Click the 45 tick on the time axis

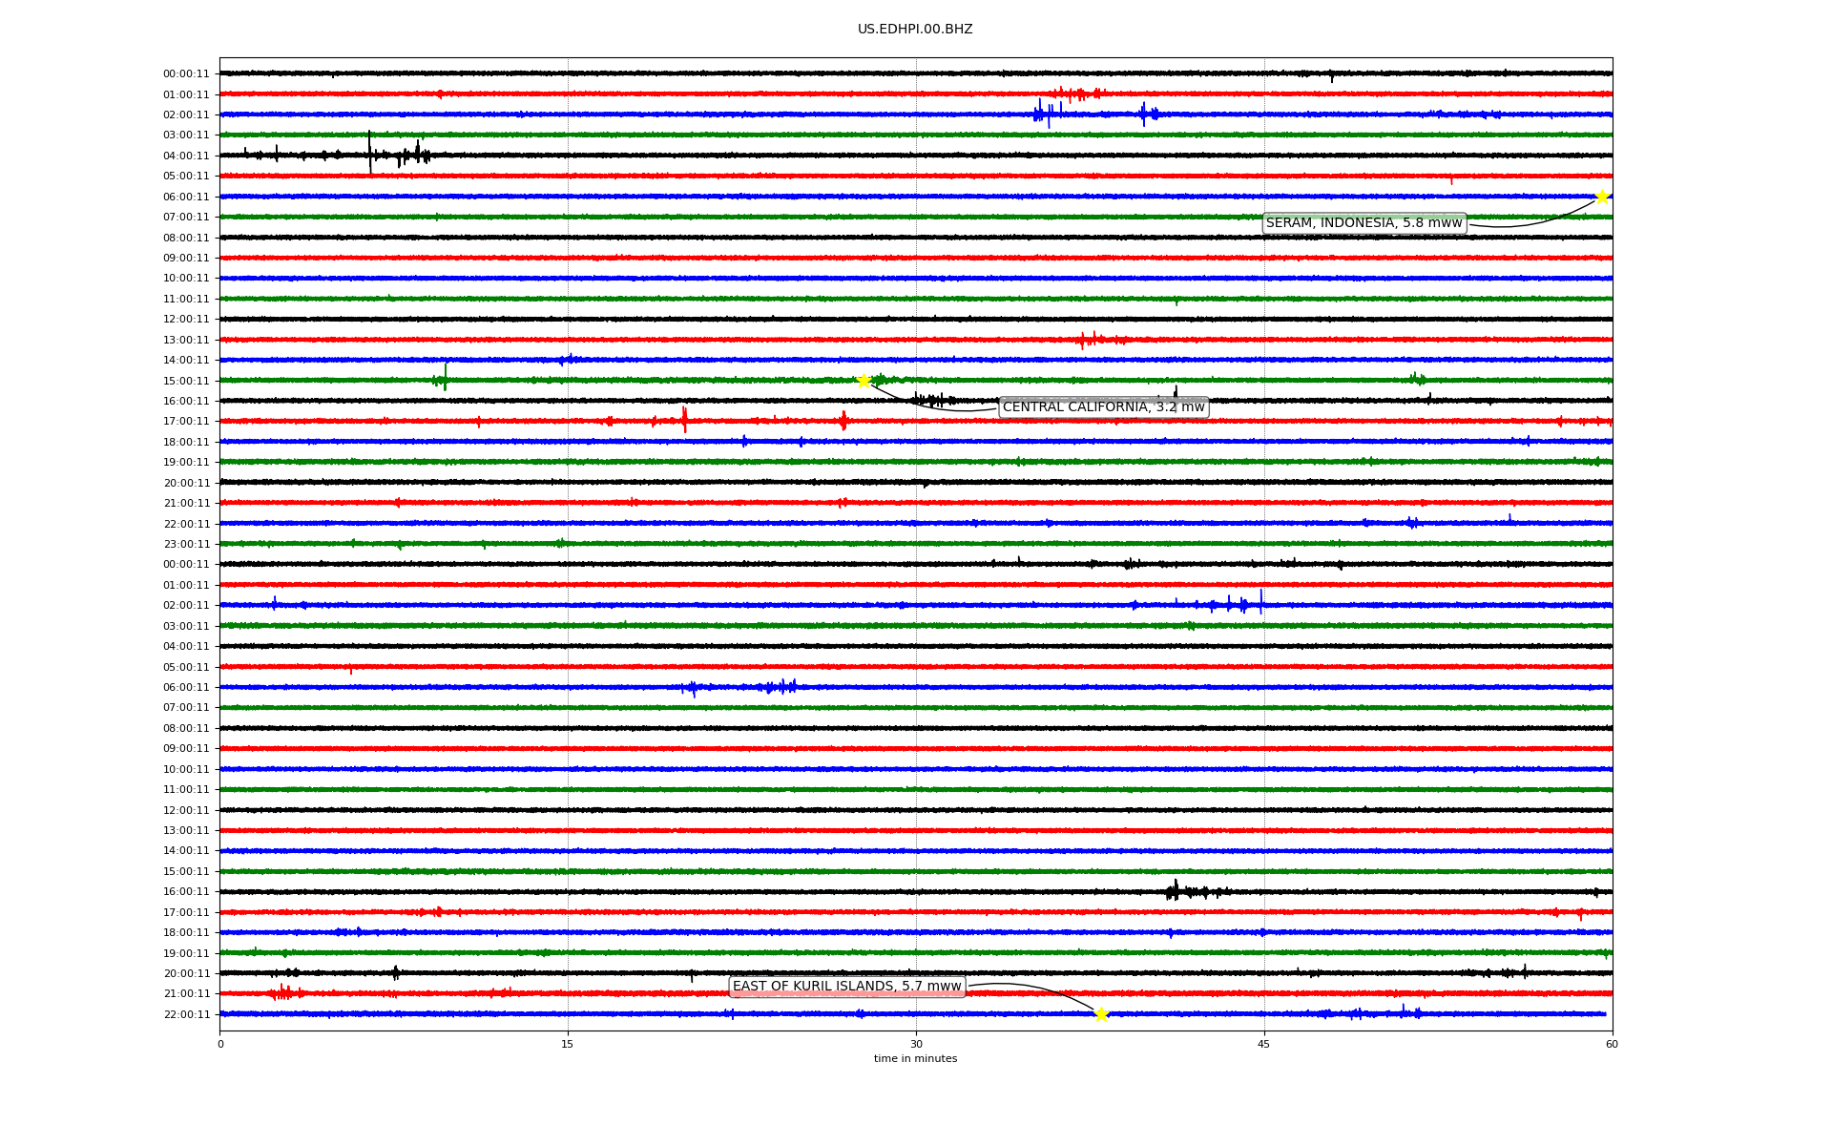tap(1264, 1044)
